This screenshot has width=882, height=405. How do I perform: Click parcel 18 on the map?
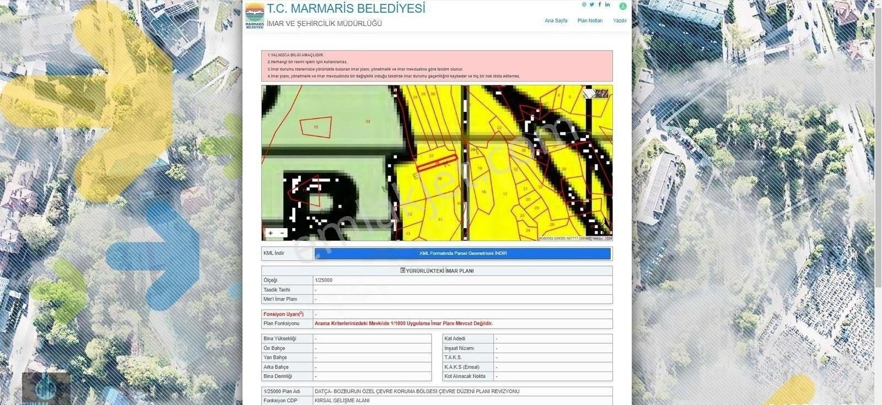click(483, 192)
